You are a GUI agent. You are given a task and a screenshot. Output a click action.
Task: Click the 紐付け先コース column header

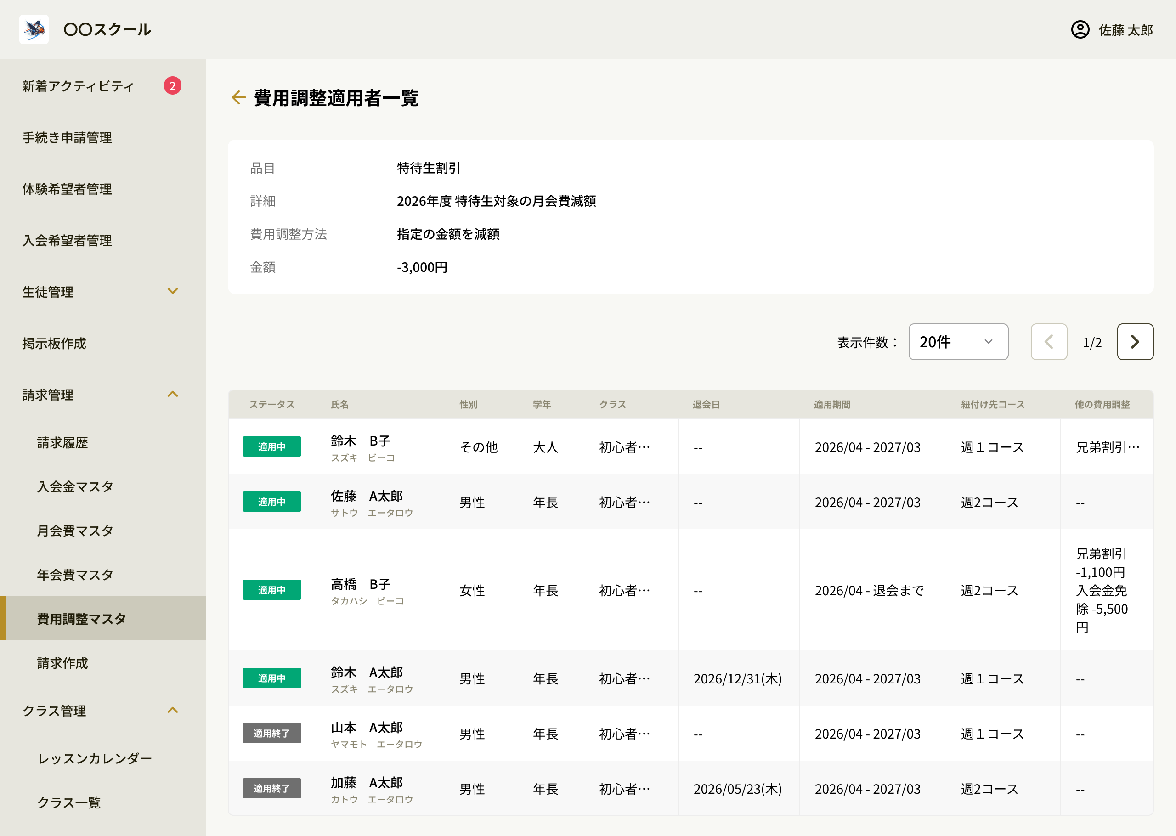pyautogui.click(x=993, y=405)
